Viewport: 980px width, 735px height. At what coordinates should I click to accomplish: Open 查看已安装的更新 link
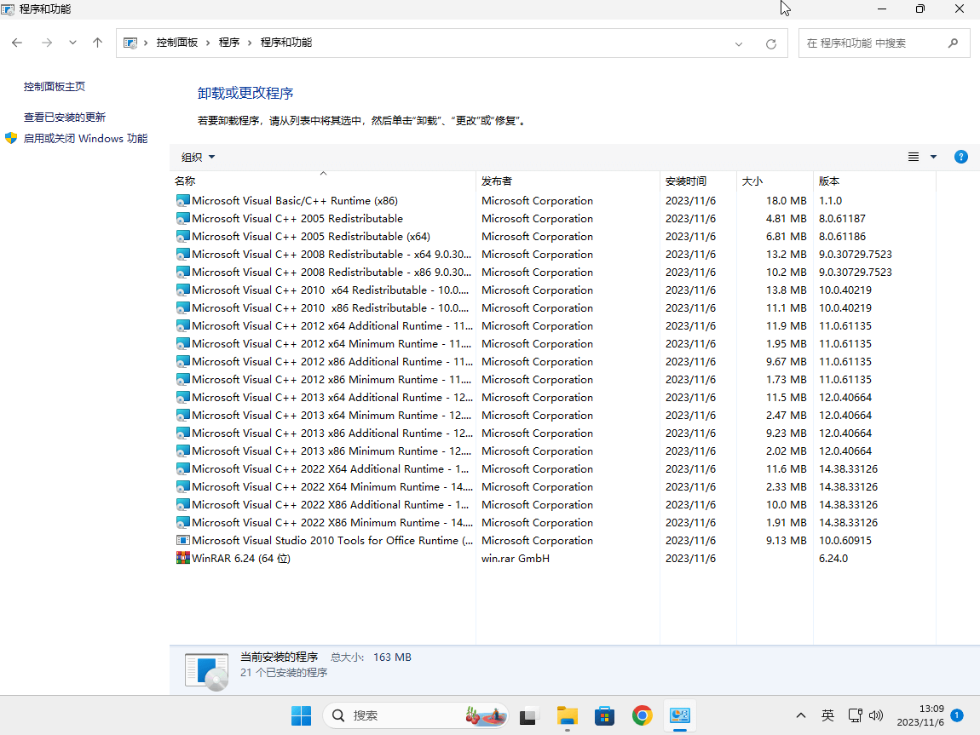[65, 117]
